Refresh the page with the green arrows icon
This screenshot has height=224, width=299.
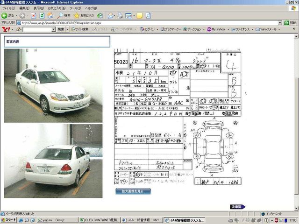(x=42, y=15)
